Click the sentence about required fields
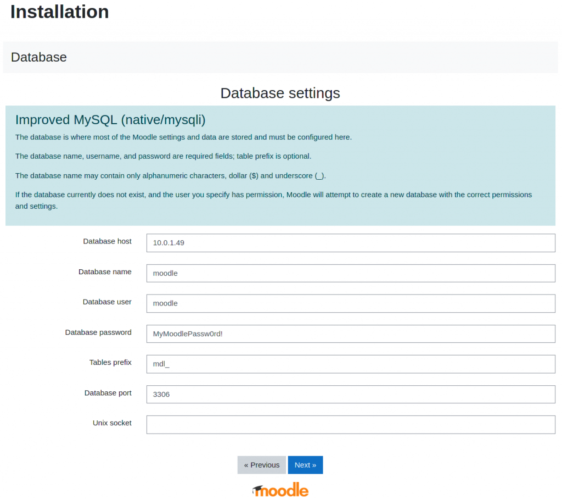Image resolution: width=562 pixels, height=499 pixels. (163, 156)
